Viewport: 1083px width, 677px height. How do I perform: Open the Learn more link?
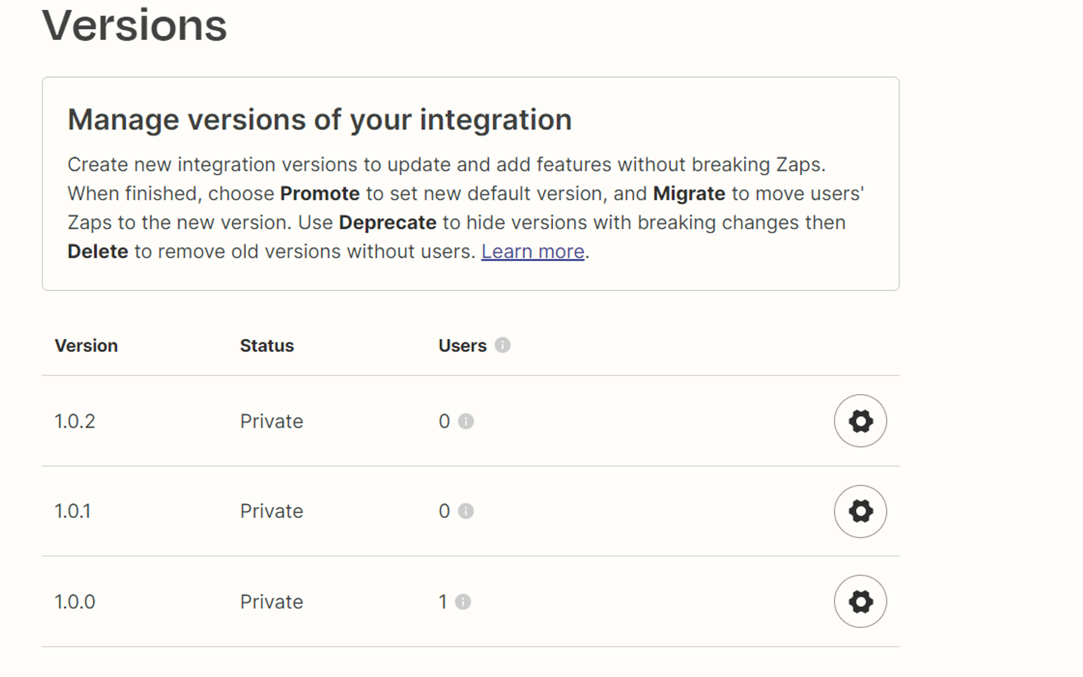coord(533,251)
